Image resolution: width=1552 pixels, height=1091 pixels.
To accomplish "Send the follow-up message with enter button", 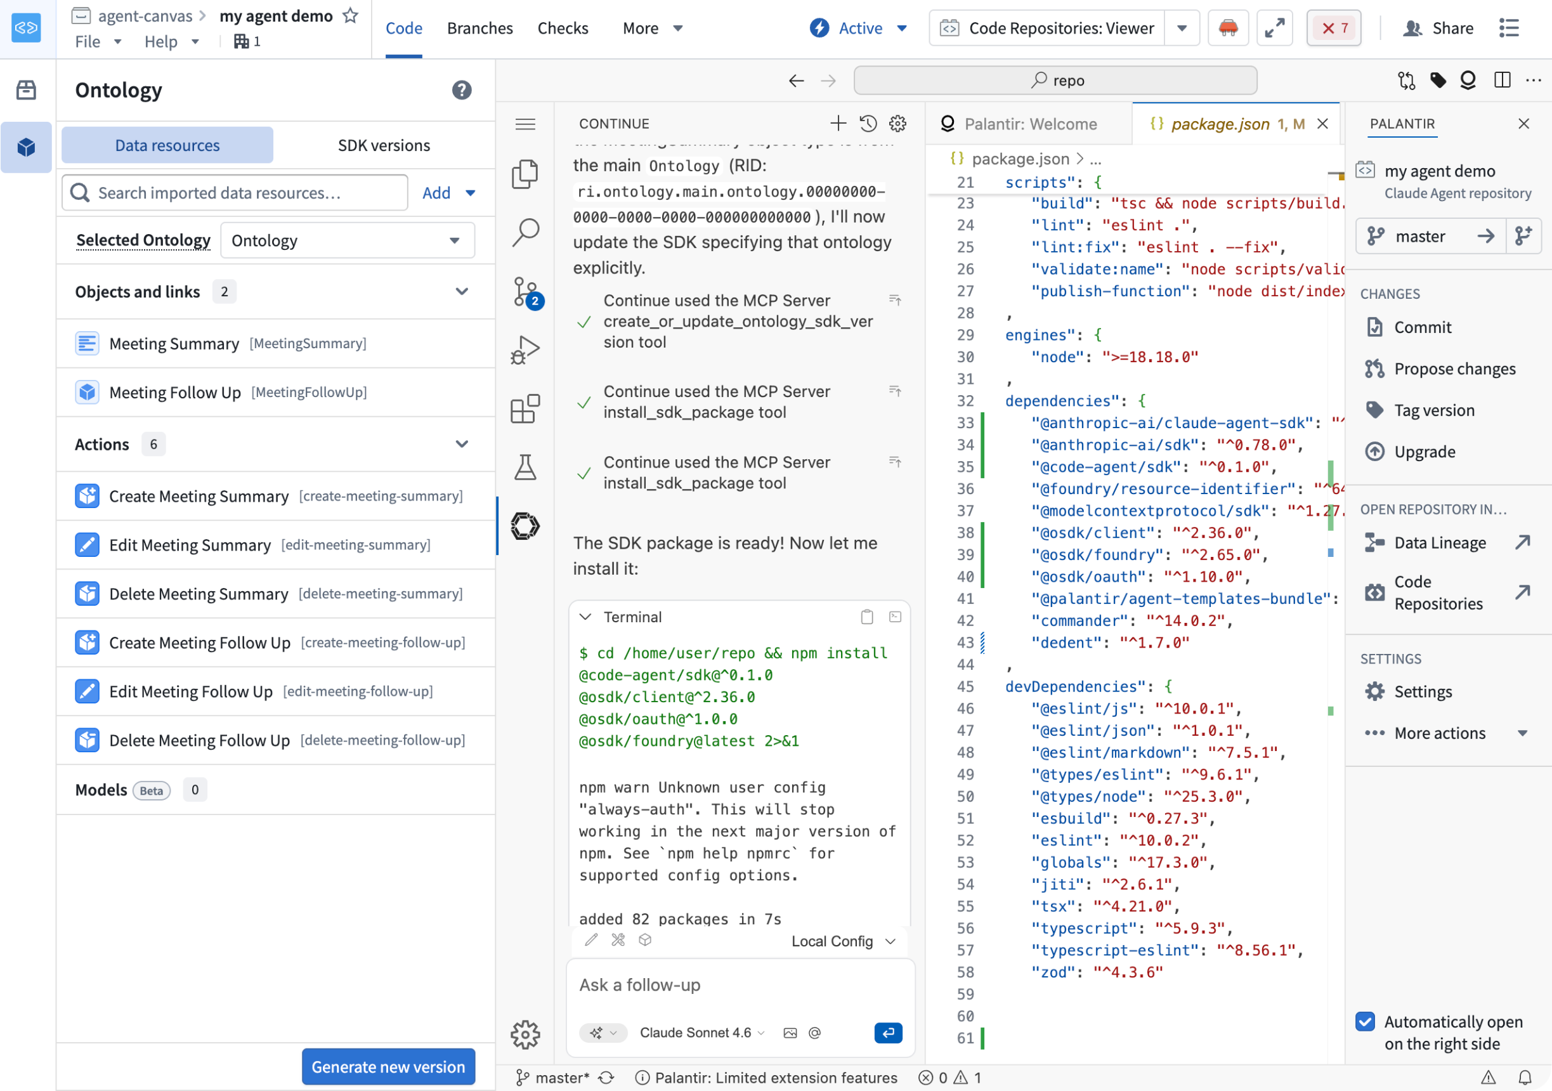I will point(887,1032).
